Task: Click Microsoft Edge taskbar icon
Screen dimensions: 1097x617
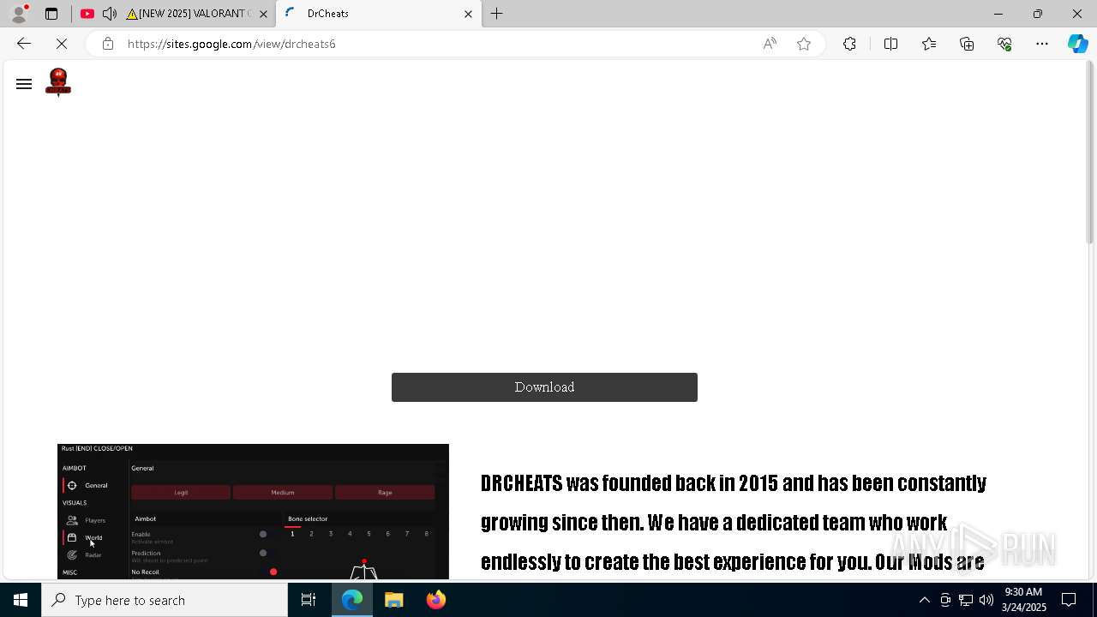Action: 352,600
